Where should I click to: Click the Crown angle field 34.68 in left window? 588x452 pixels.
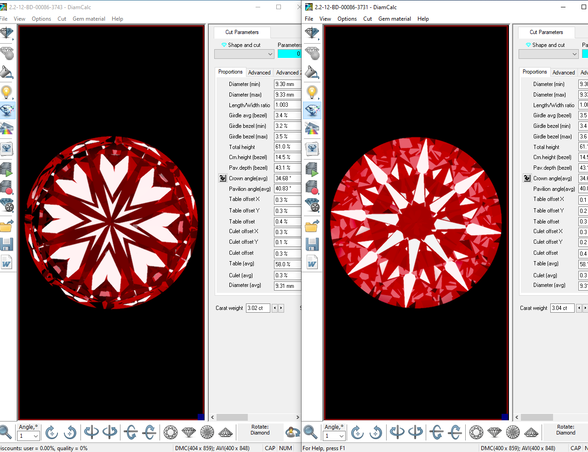point(288,178)
